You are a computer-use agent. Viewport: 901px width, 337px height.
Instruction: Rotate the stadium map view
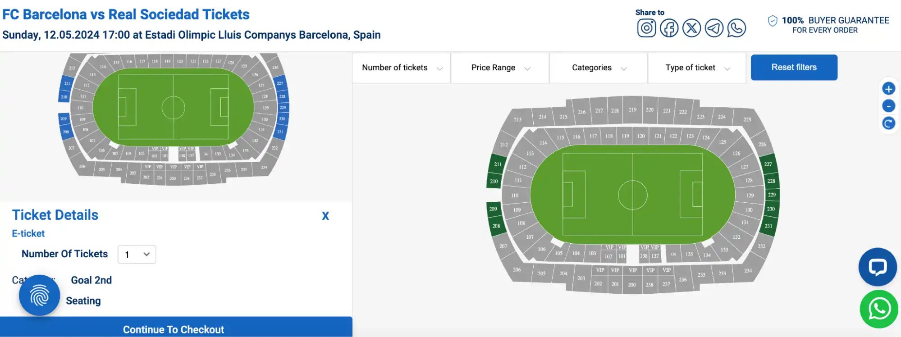tap(888, 123)
